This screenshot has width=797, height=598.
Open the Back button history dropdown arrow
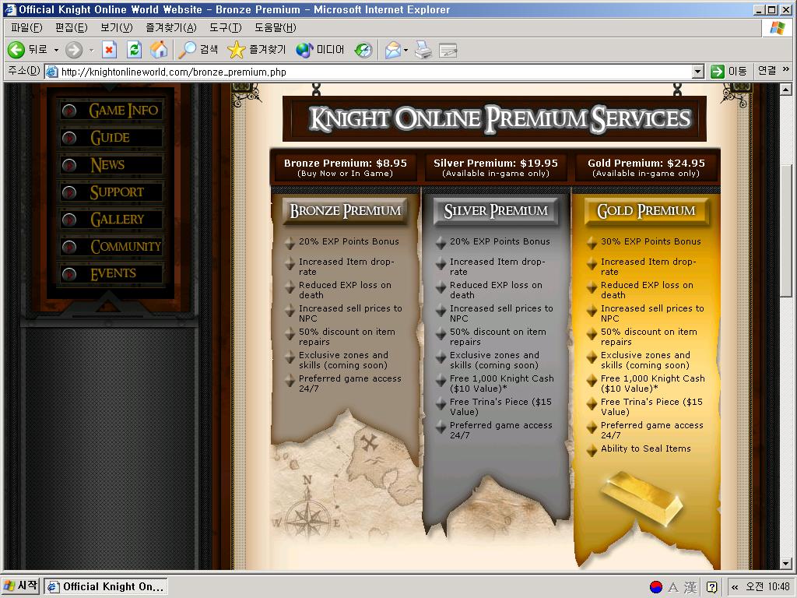(56, 50)
